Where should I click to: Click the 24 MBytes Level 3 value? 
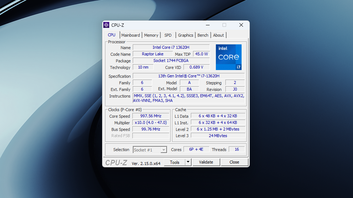tap(218, 136)
